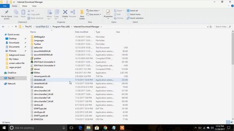Image resolution: width=234 pixels, height=131 pixels.
Task: Select the Languages folder
Action: pyautogui.click(x=39, y=40)
